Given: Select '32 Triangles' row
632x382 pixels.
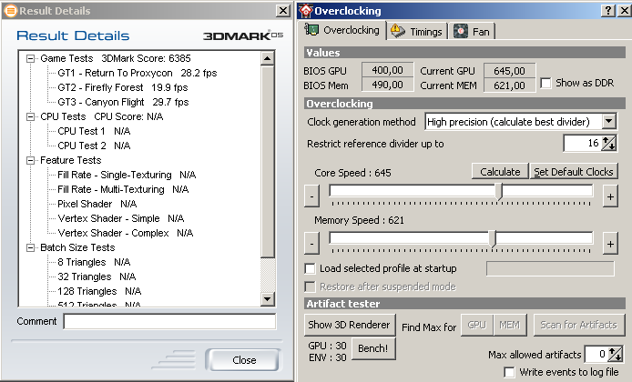Looking at the screenshot, I should pyautogui.click(x=97, y=276).
